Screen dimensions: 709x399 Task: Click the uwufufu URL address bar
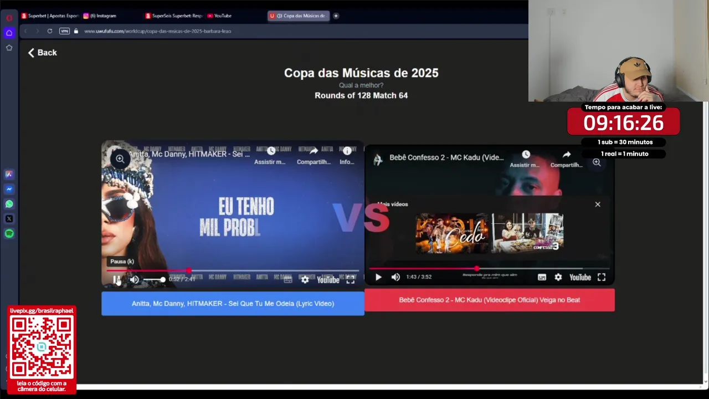pos(158,31)
